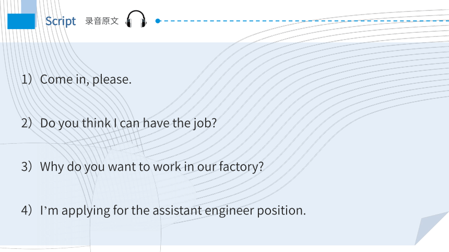The width and height of the screenshot is (449, 252).
Task: Select the "assistant engineer position" sentence
Action: pos(173,210)
